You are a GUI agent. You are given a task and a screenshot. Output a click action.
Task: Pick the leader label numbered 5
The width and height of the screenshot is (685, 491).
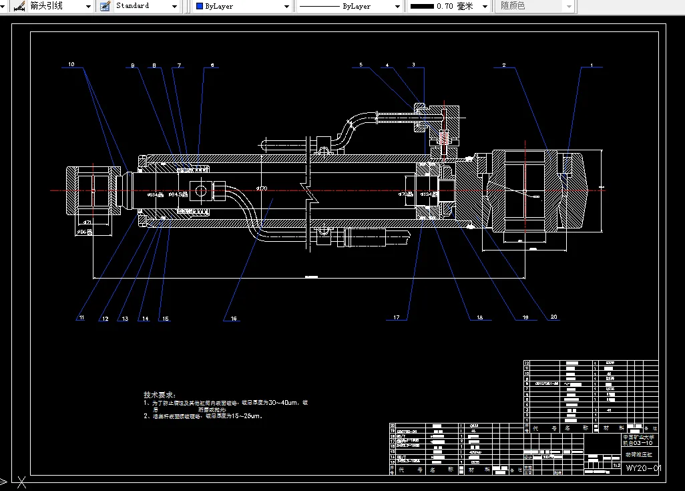[x=361, y=65]
